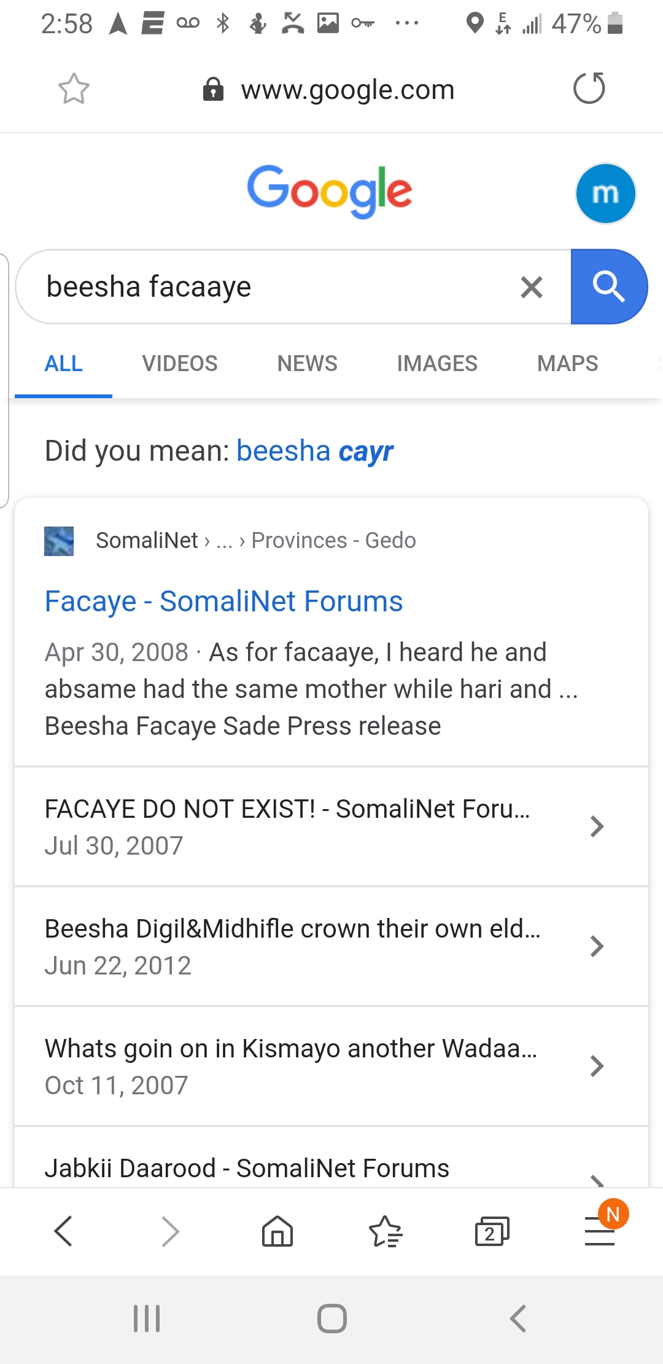Tap the blue search magnifier button
Image resolution: width=663 pixels, height=1364 pixels.
click(x=608, y=287)
